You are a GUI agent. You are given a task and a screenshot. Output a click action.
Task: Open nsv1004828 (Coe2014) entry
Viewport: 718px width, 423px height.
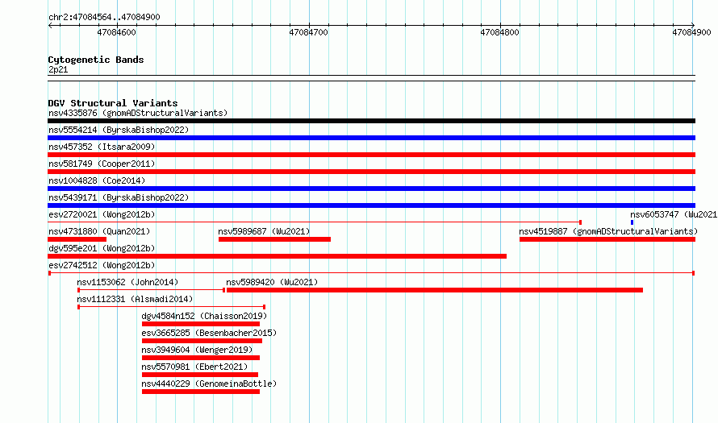coord(97,180)
